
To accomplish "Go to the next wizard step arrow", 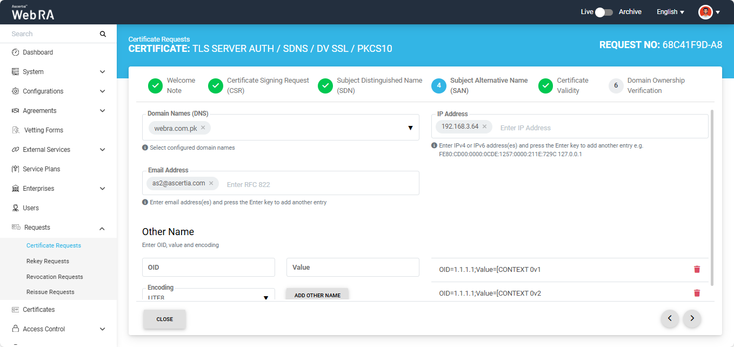I will (x=692, y=319).
